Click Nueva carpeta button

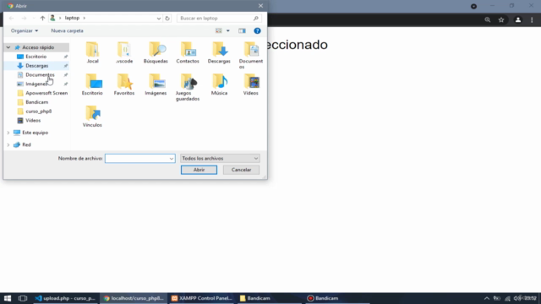pos(67,30)
